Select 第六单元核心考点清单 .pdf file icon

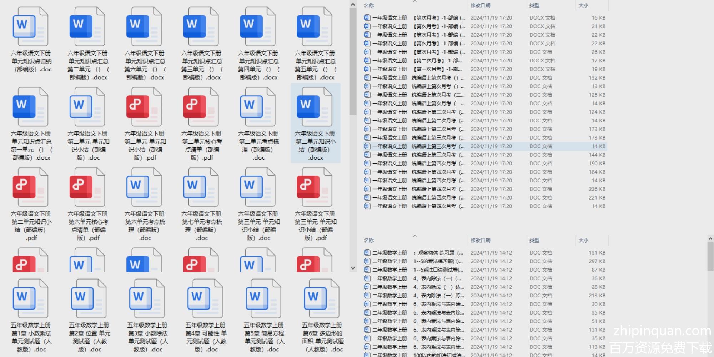[x=87, y=187]
